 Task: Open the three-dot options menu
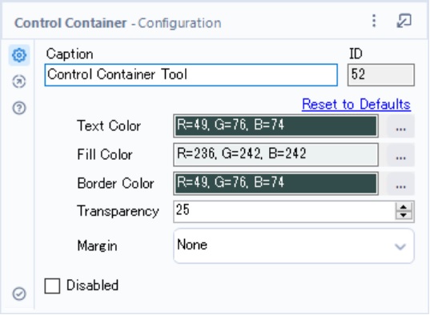[374, 21]
